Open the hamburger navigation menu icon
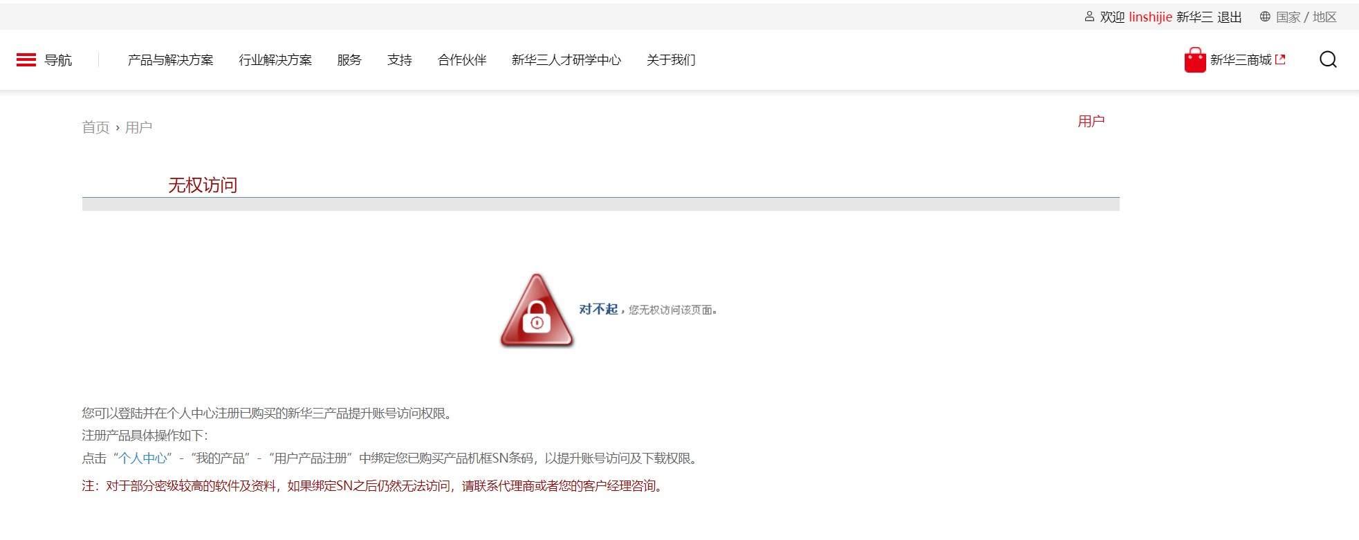The width and height of the screenshot is (1359, 540). click(26, 60)
